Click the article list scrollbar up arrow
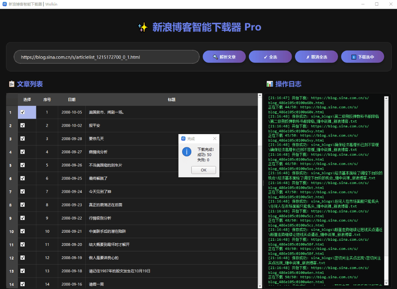The height and width of the screenshot is (289, 397). pyautogui.click(x=260, y=95)
